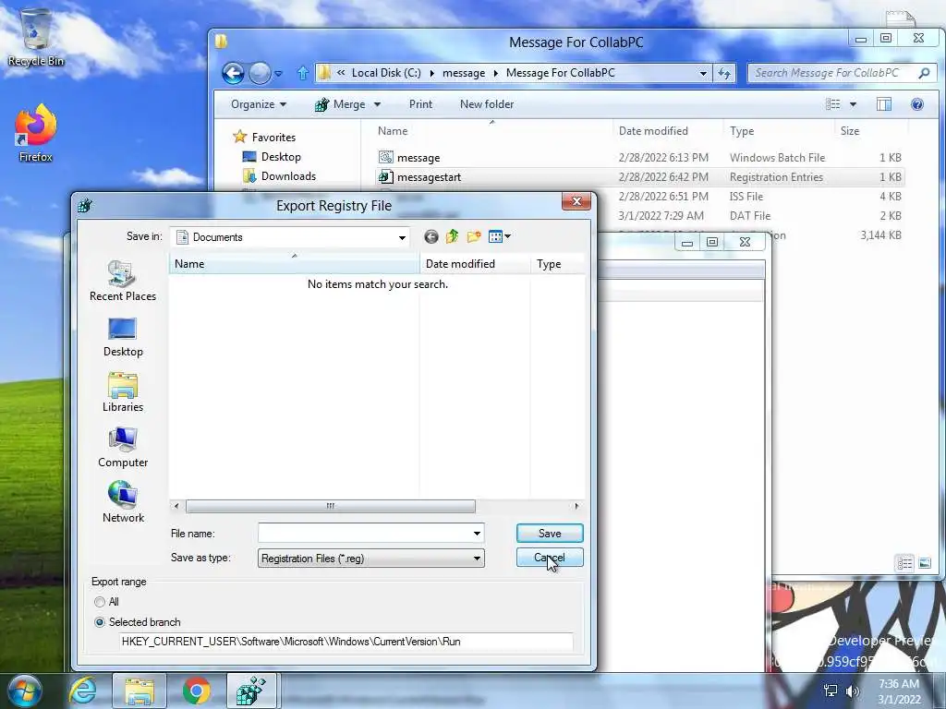Open Libraries from the places bar
Viewport: 946px width, 709px height.
[123, 392]
